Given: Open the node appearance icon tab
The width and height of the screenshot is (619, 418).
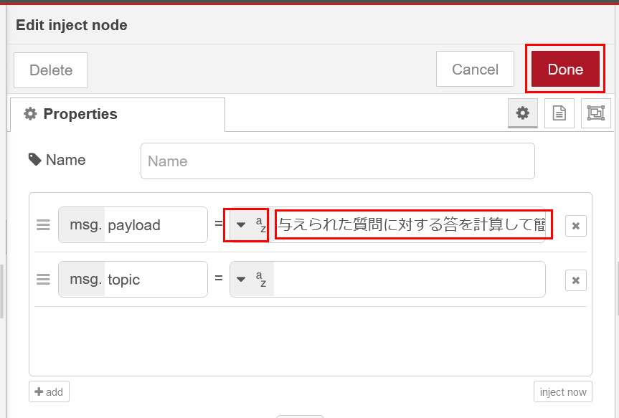Looking at the screenshot, I should 596,113.
